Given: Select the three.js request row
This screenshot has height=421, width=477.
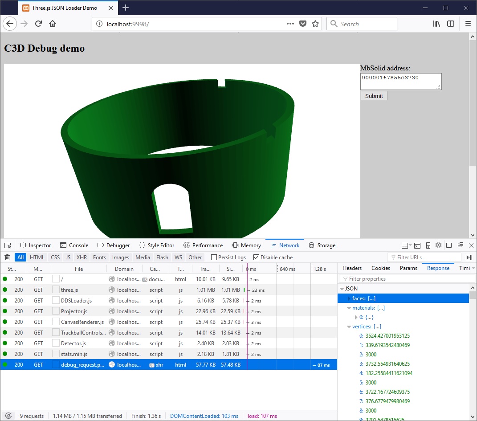Looking at the screenshot, I should 69,290.
